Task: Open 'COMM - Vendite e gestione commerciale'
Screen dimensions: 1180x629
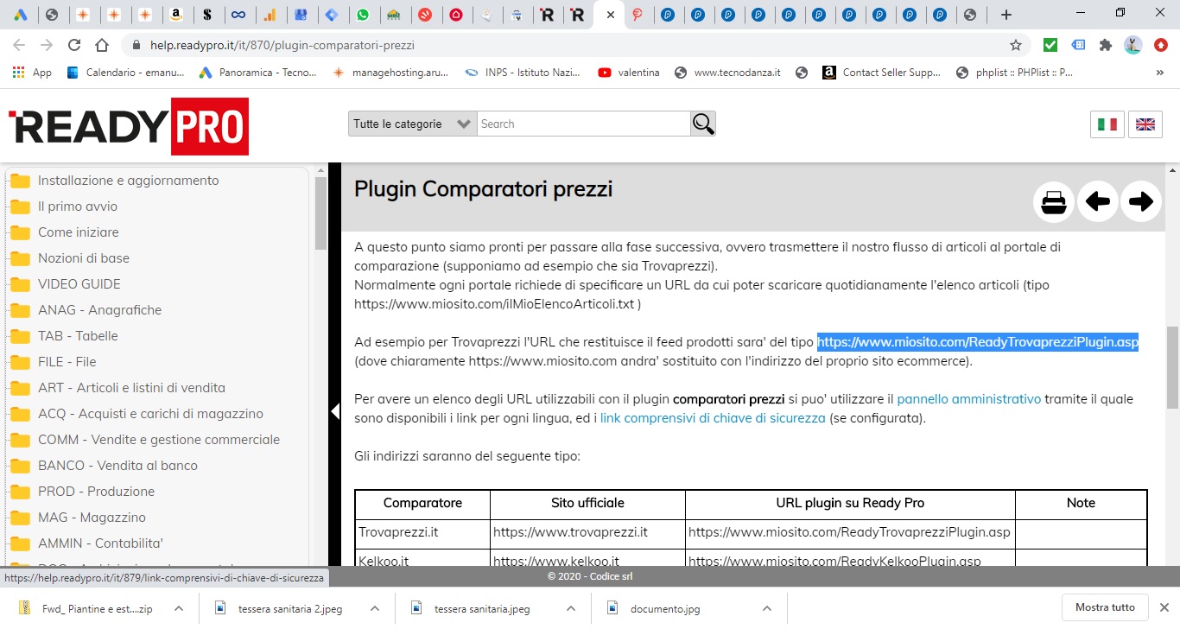Action: tap(159, 440)
